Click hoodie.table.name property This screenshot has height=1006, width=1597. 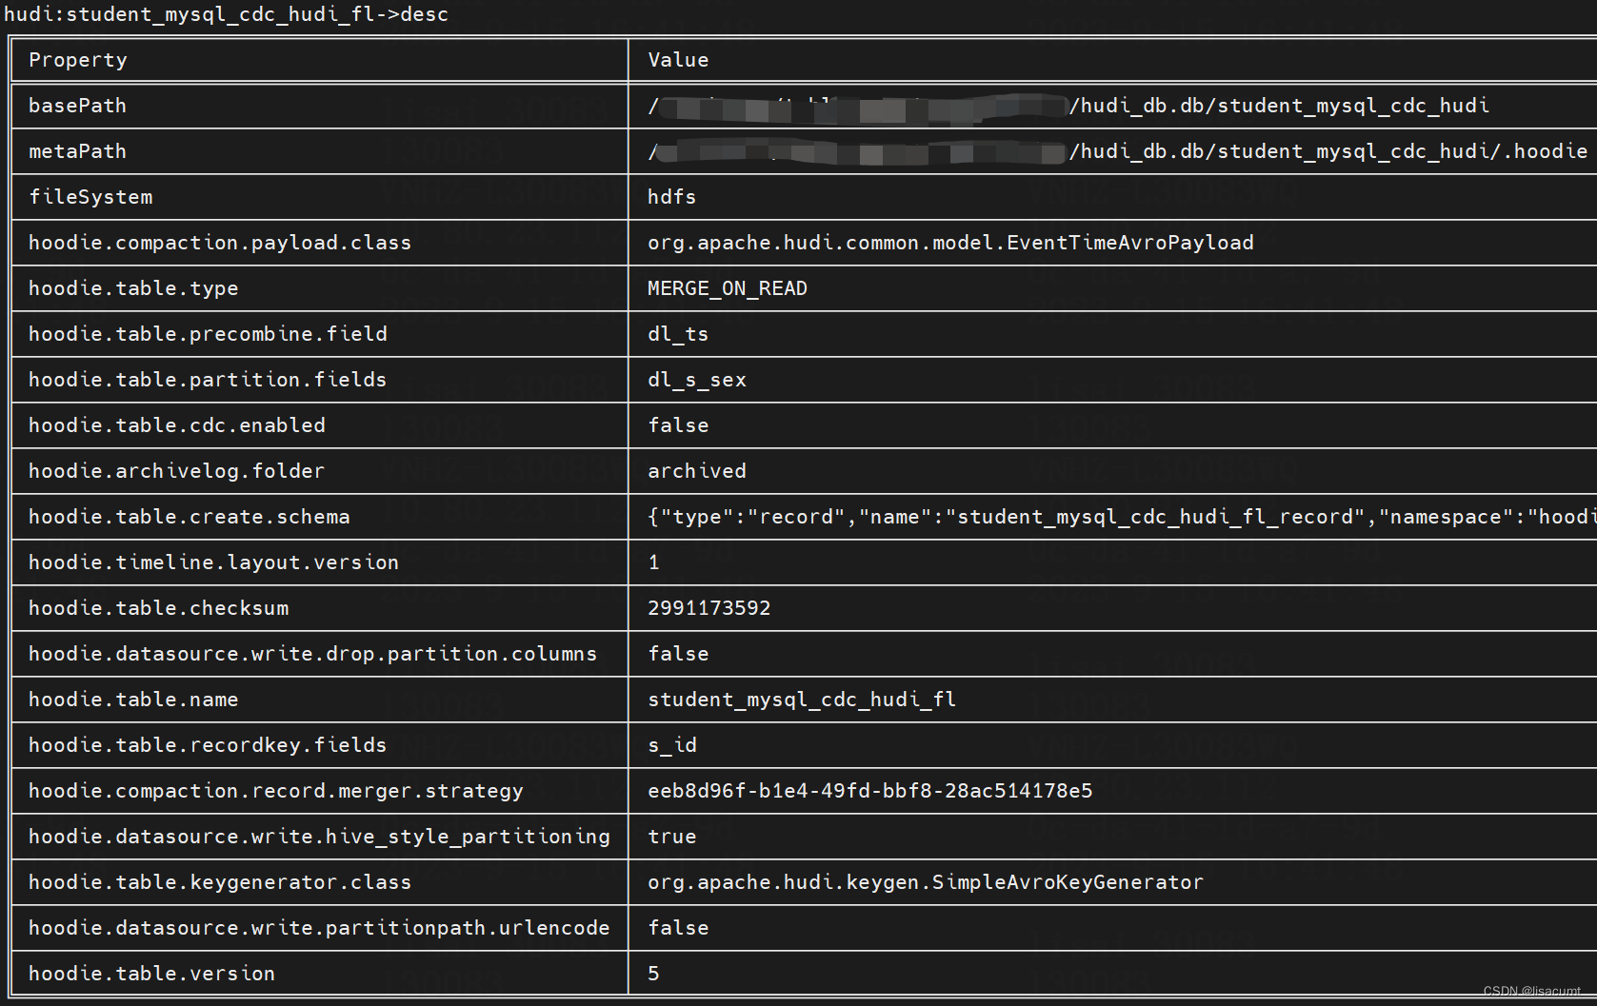coord(133,700)
